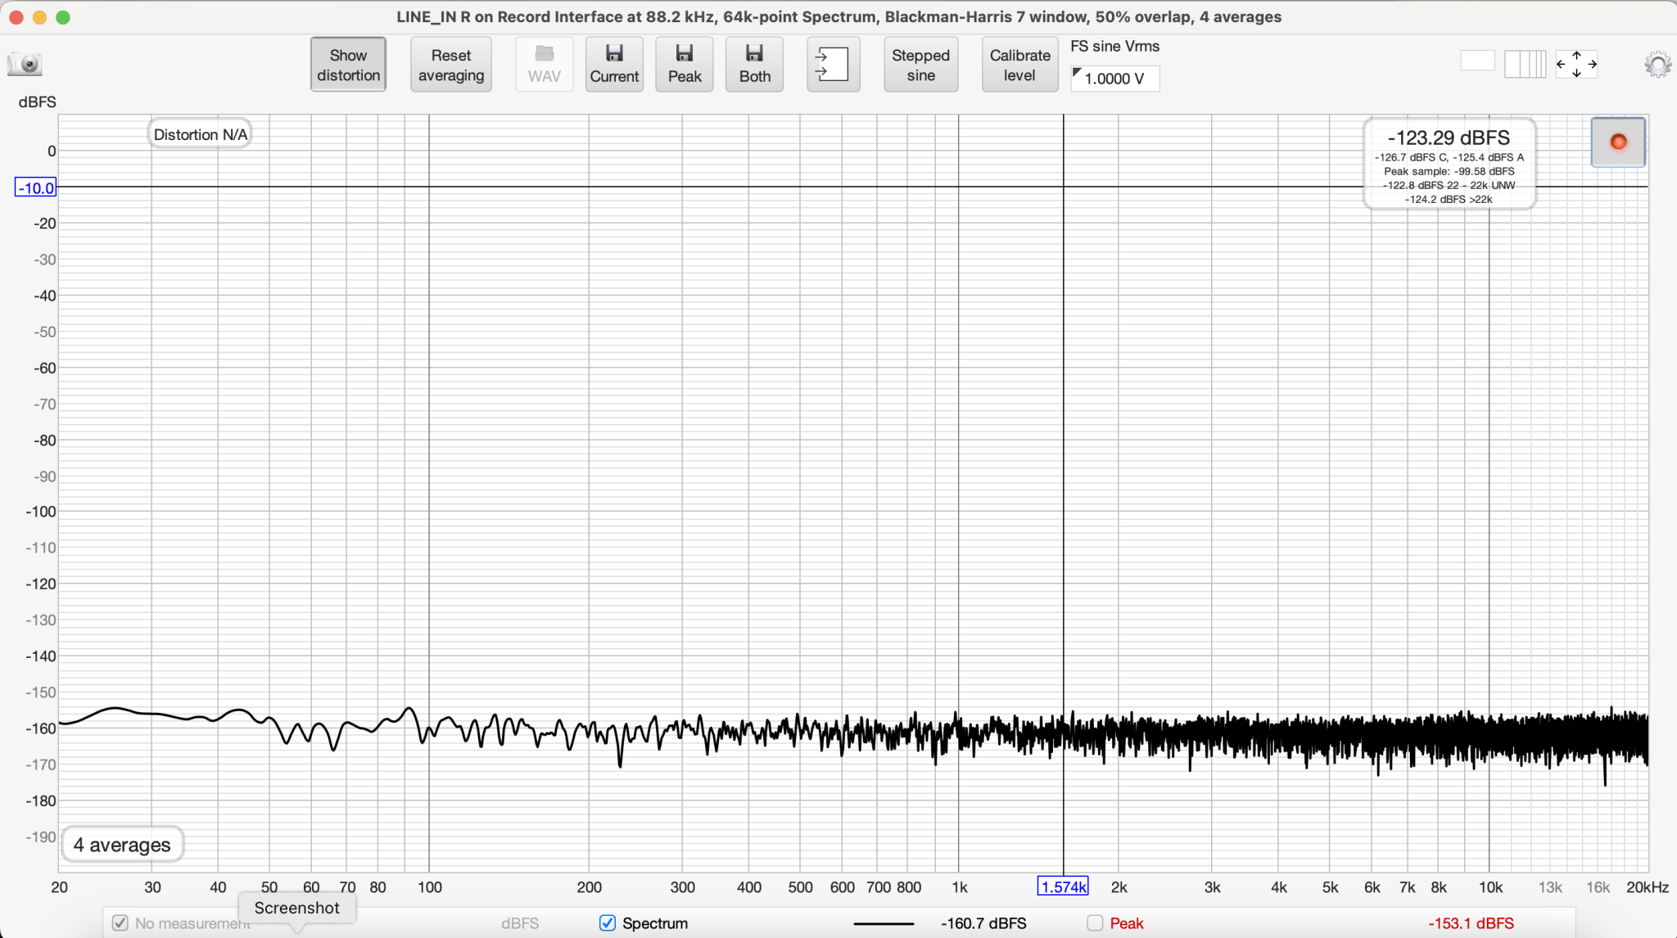Select single-panel layout icon
Screen dimensions: 1677x938
pos(1478,61)
